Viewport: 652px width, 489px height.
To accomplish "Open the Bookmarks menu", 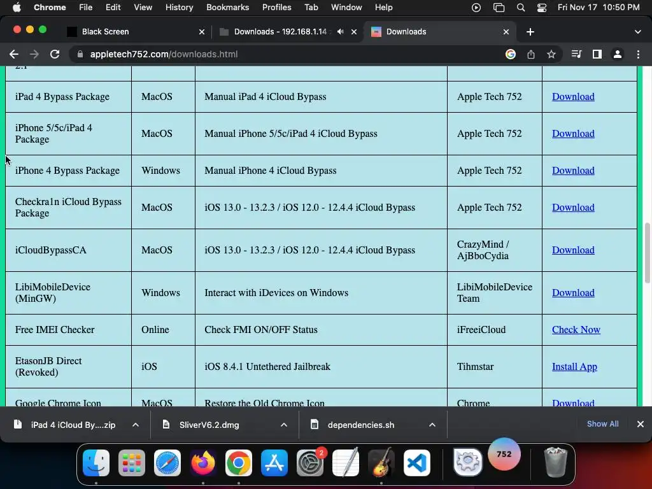I will pyautogui.click(x=227, y=8).
